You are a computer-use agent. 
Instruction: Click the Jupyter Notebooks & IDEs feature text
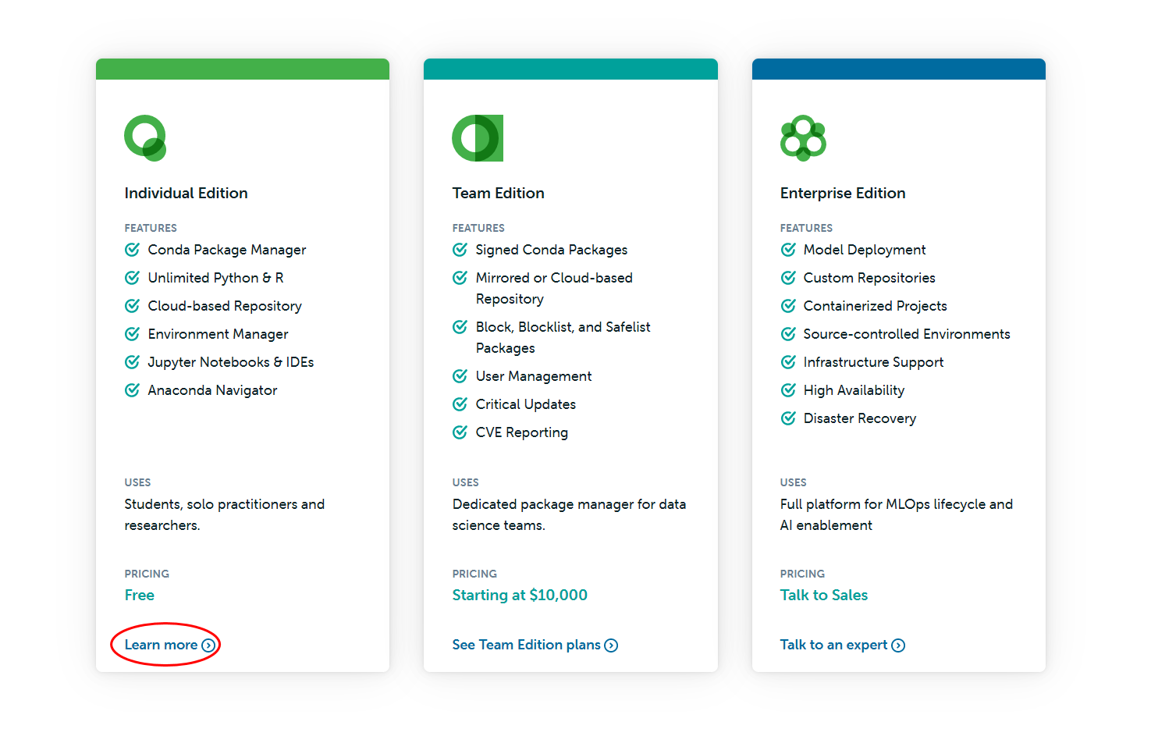point(231,362)
